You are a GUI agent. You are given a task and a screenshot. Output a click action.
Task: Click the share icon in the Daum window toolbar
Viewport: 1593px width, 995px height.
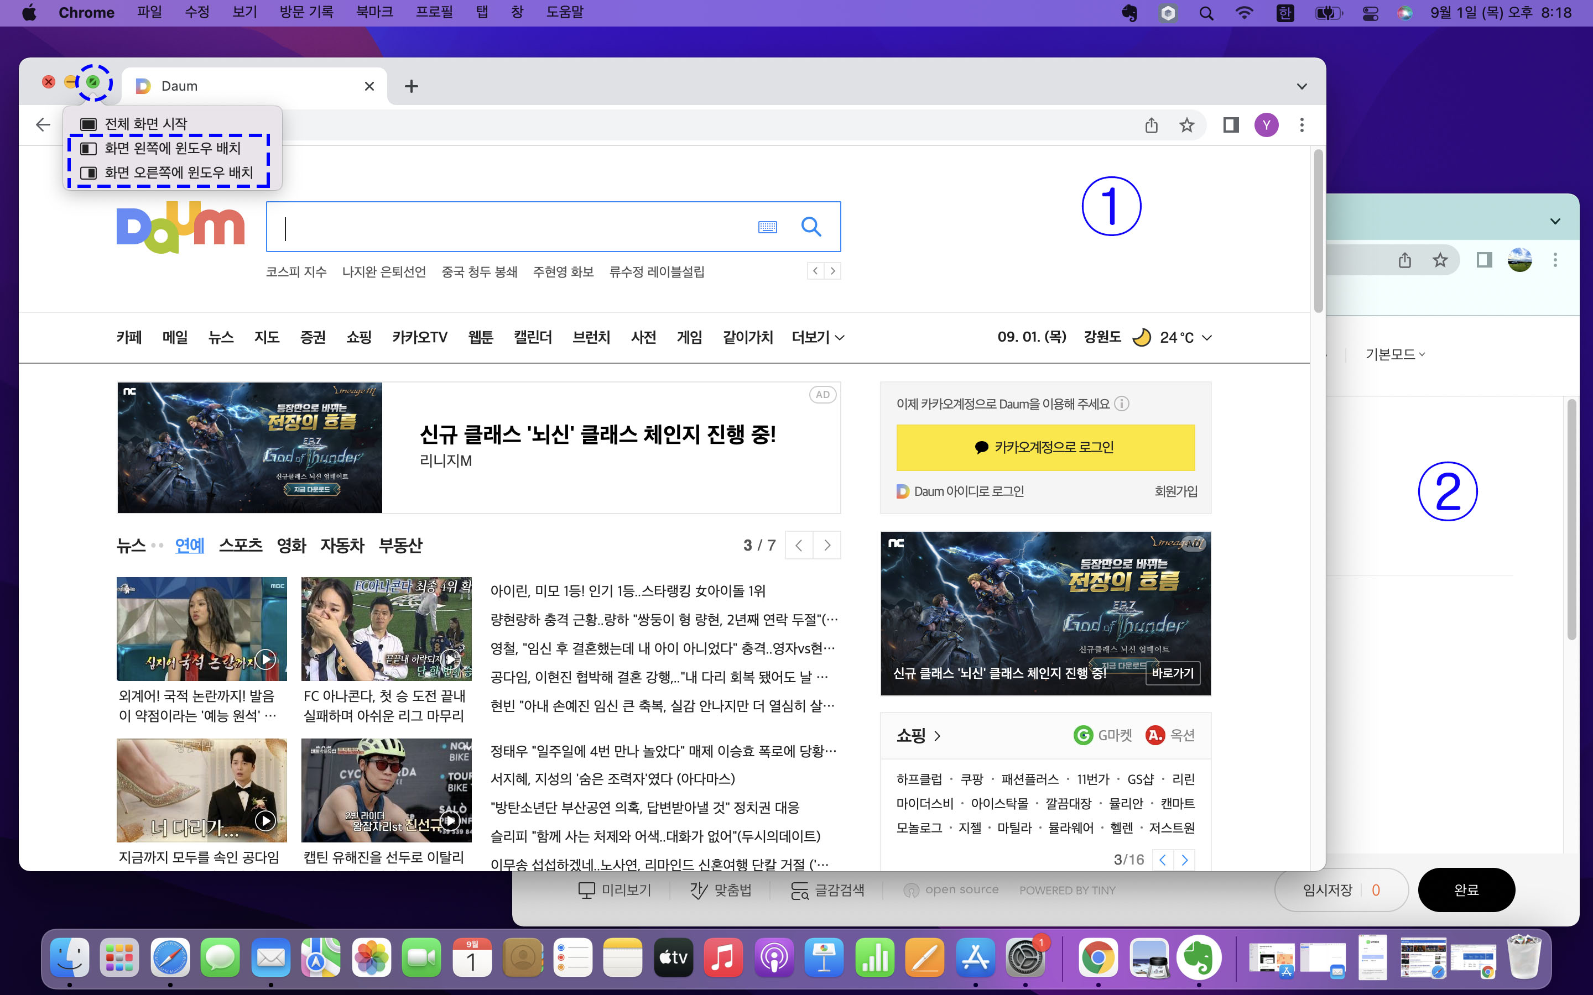pyautogui.click(x=1151, y=125)
